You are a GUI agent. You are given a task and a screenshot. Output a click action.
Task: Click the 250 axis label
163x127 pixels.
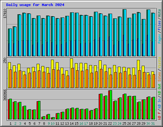[5, 60]
